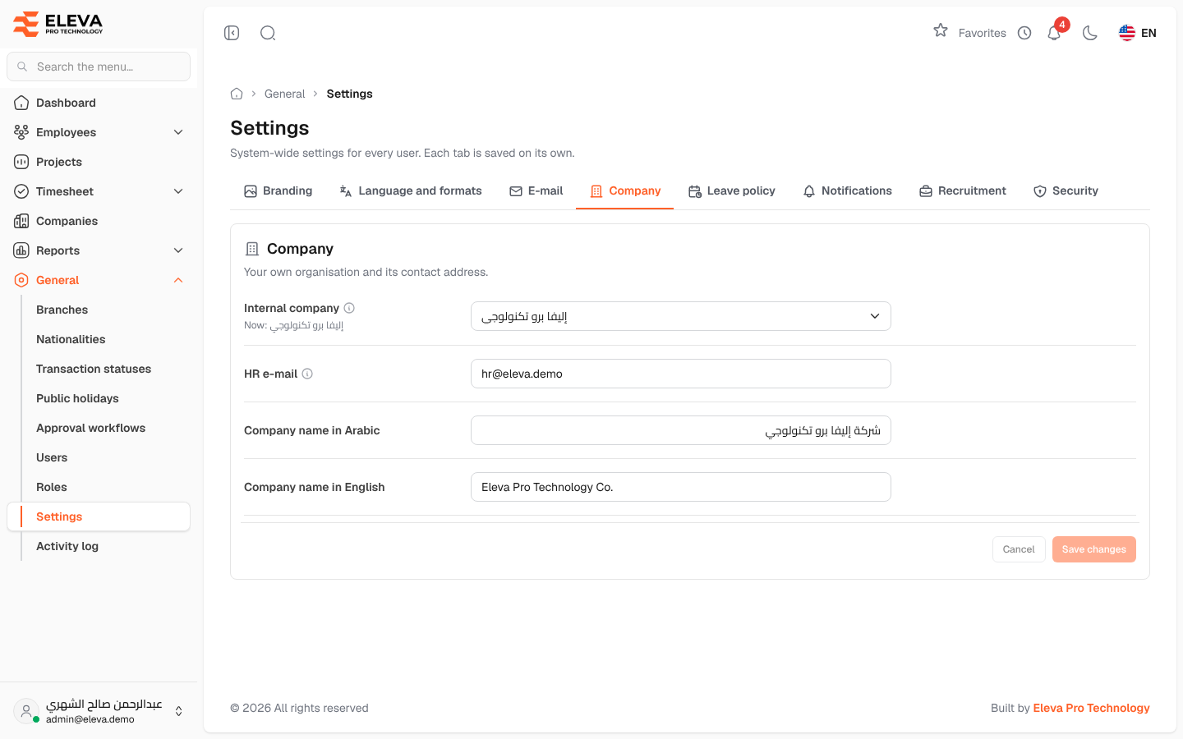Open Dashboard from the sidebar

99,103
